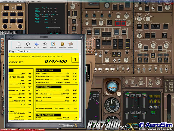Open the Messages headset icon
This screenshot has width=174, height=131.
(27, 45)
